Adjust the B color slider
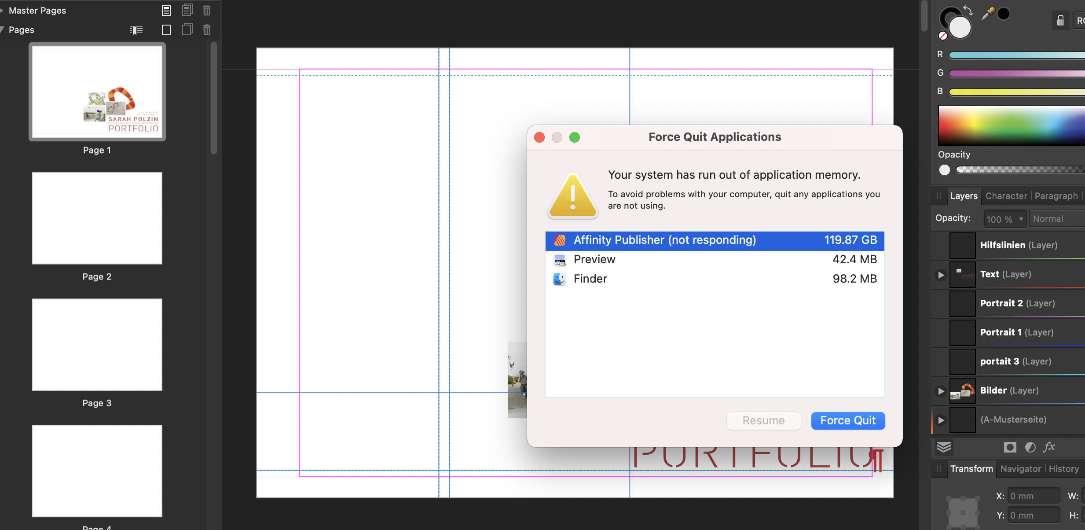The width and height of the screenshot is (1085, 530). click(x=1017, y=92)
